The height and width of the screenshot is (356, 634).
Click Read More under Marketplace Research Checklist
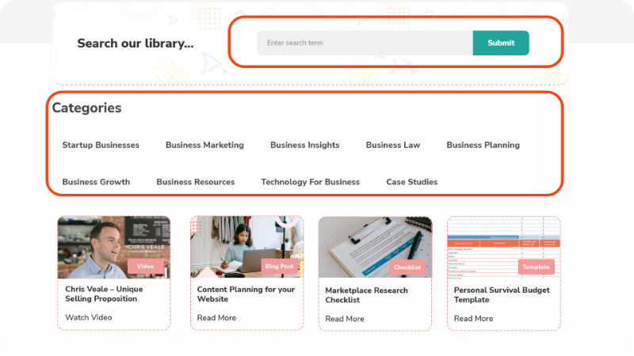(345, 319)
